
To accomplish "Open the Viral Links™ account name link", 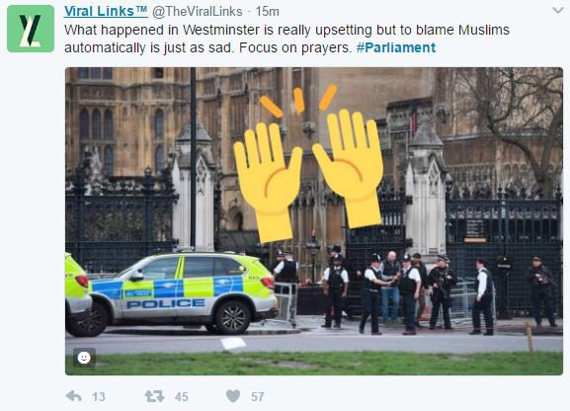I will tap(106, 11).
